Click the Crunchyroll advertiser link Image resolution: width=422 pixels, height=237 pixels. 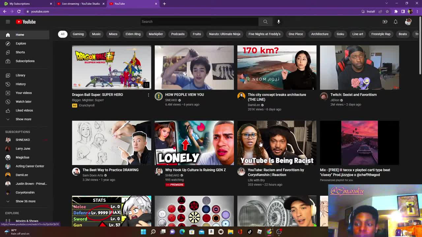(86, 105)
